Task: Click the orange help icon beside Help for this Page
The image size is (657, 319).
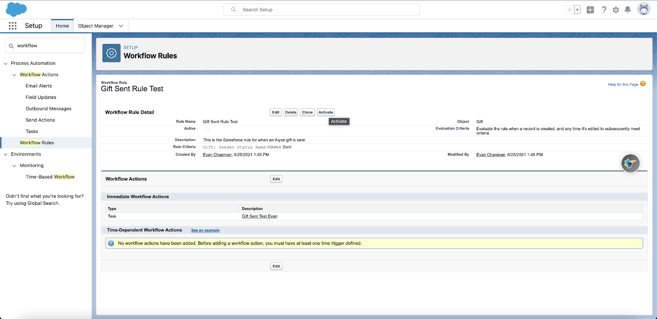Action: tap(643, 84)
